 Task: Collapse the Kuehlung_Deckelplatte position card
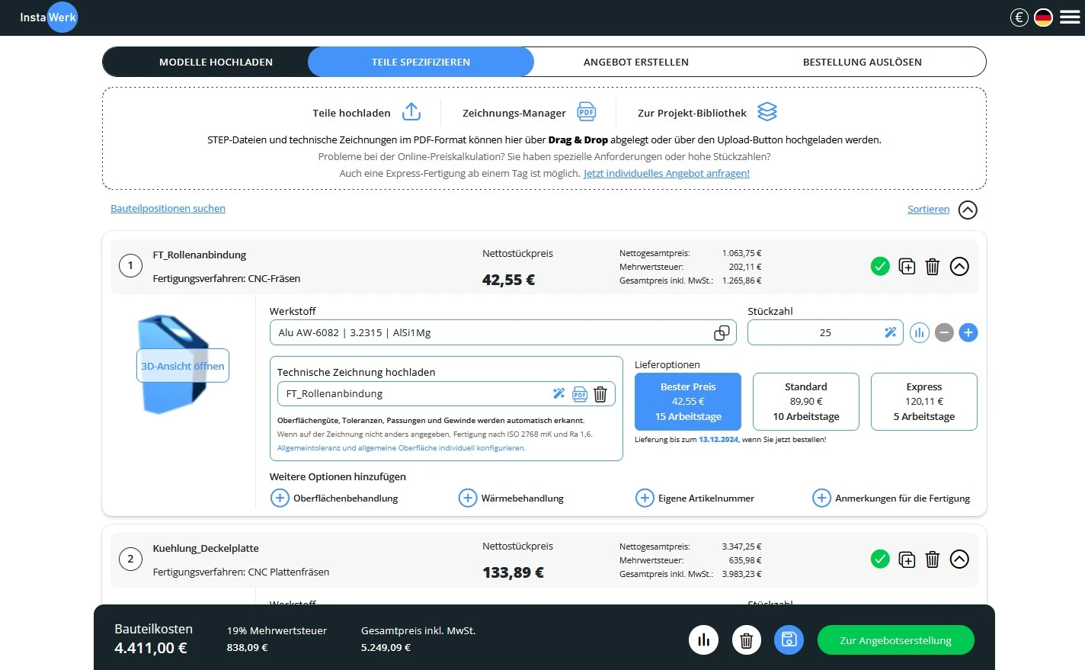(959, 559)
